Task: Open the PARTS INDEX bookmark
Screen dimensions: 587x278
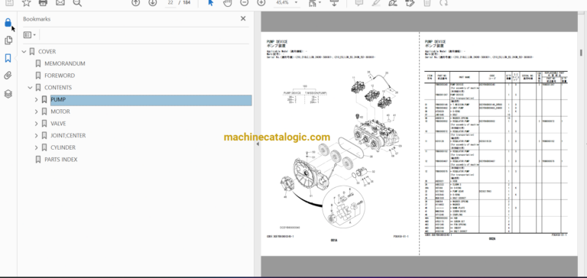Action: pos(61,160)
